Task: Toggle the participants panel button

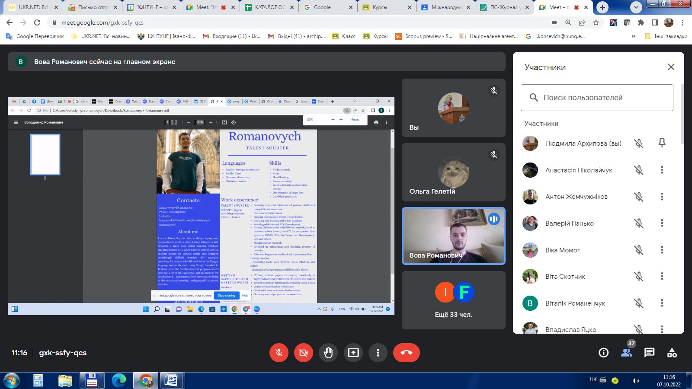Action: pyautogui.click(x=626, y=353)
